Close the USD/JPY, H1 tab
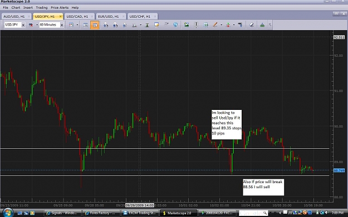348x217 pixels. (x=60, y=16)
